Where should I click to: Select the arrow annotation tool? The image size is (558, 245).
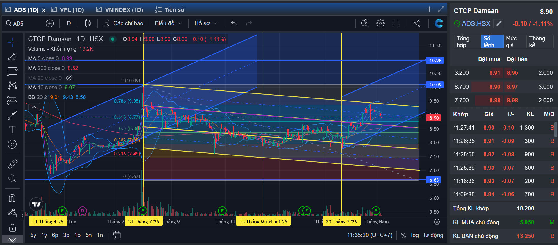coord(12,115)
